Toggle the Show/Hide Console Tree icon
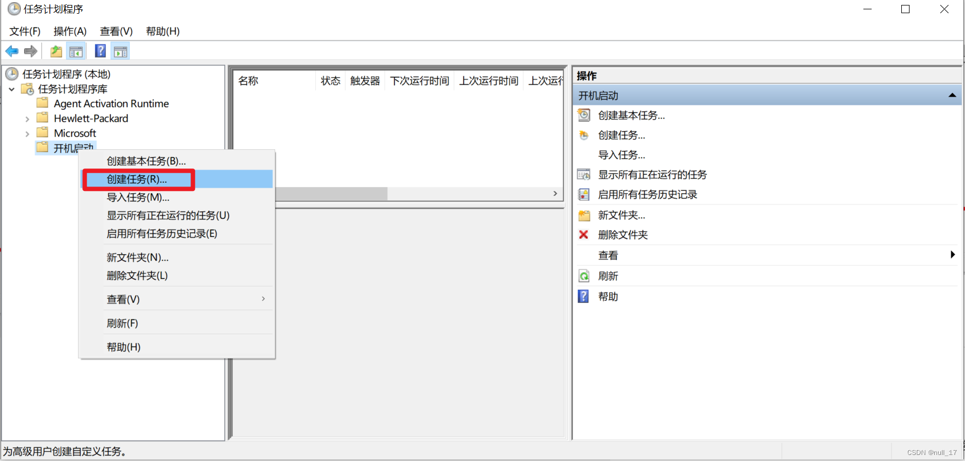 tap(76, 52)
